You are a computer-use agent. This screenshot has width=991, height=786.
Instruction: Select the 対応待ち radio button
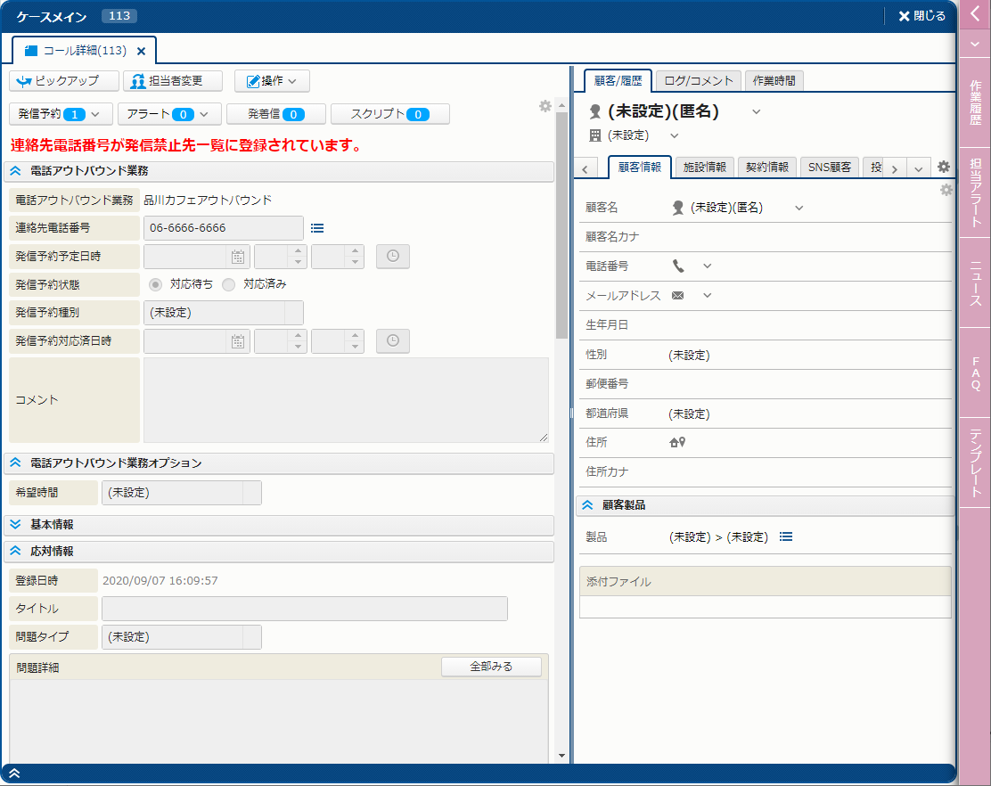[x=155, y=284]
